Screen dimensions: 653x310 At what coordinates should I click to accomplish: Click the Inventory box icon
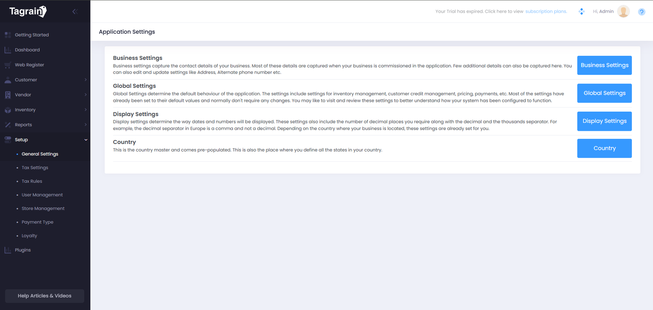(8, 110)
